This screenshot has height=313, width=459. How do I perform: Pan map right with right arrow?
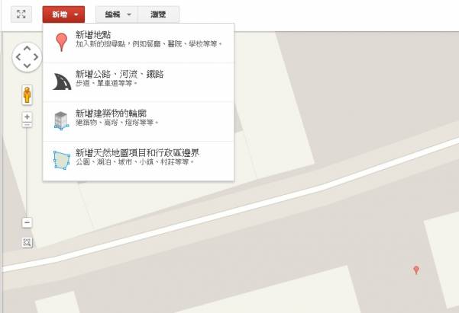click(x=36, y=57)
